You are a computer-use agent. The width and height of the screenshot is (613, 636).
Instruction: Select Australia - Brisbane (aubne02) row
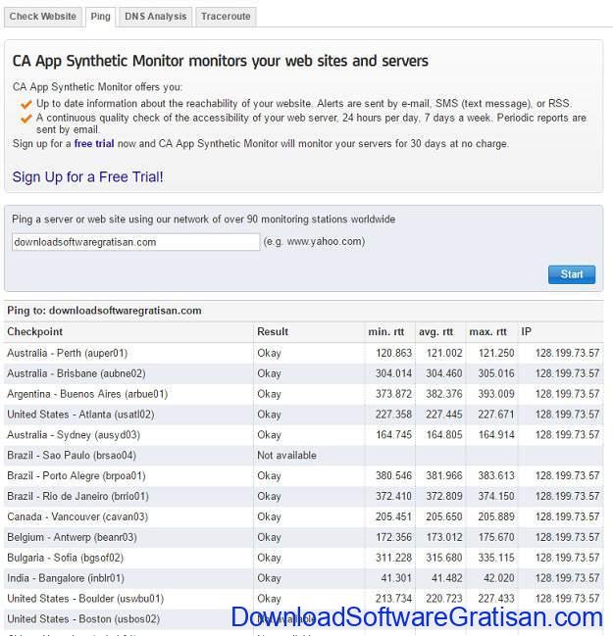click(x=304, y=373)
